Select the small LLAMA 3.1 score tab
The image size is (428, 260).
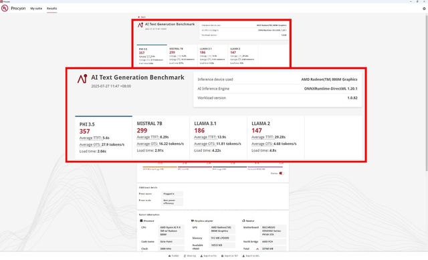[213, 55]
